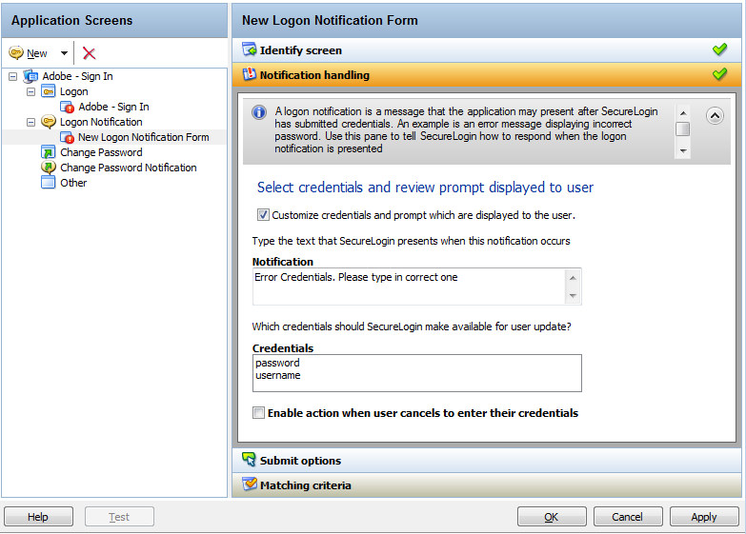
Task: Click the Other screen icon in tree
Action: pos(49,183)
